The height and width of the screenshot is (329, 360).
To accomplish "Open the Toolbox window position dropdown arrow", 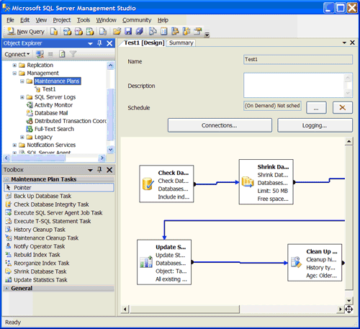I will point(90,170).
